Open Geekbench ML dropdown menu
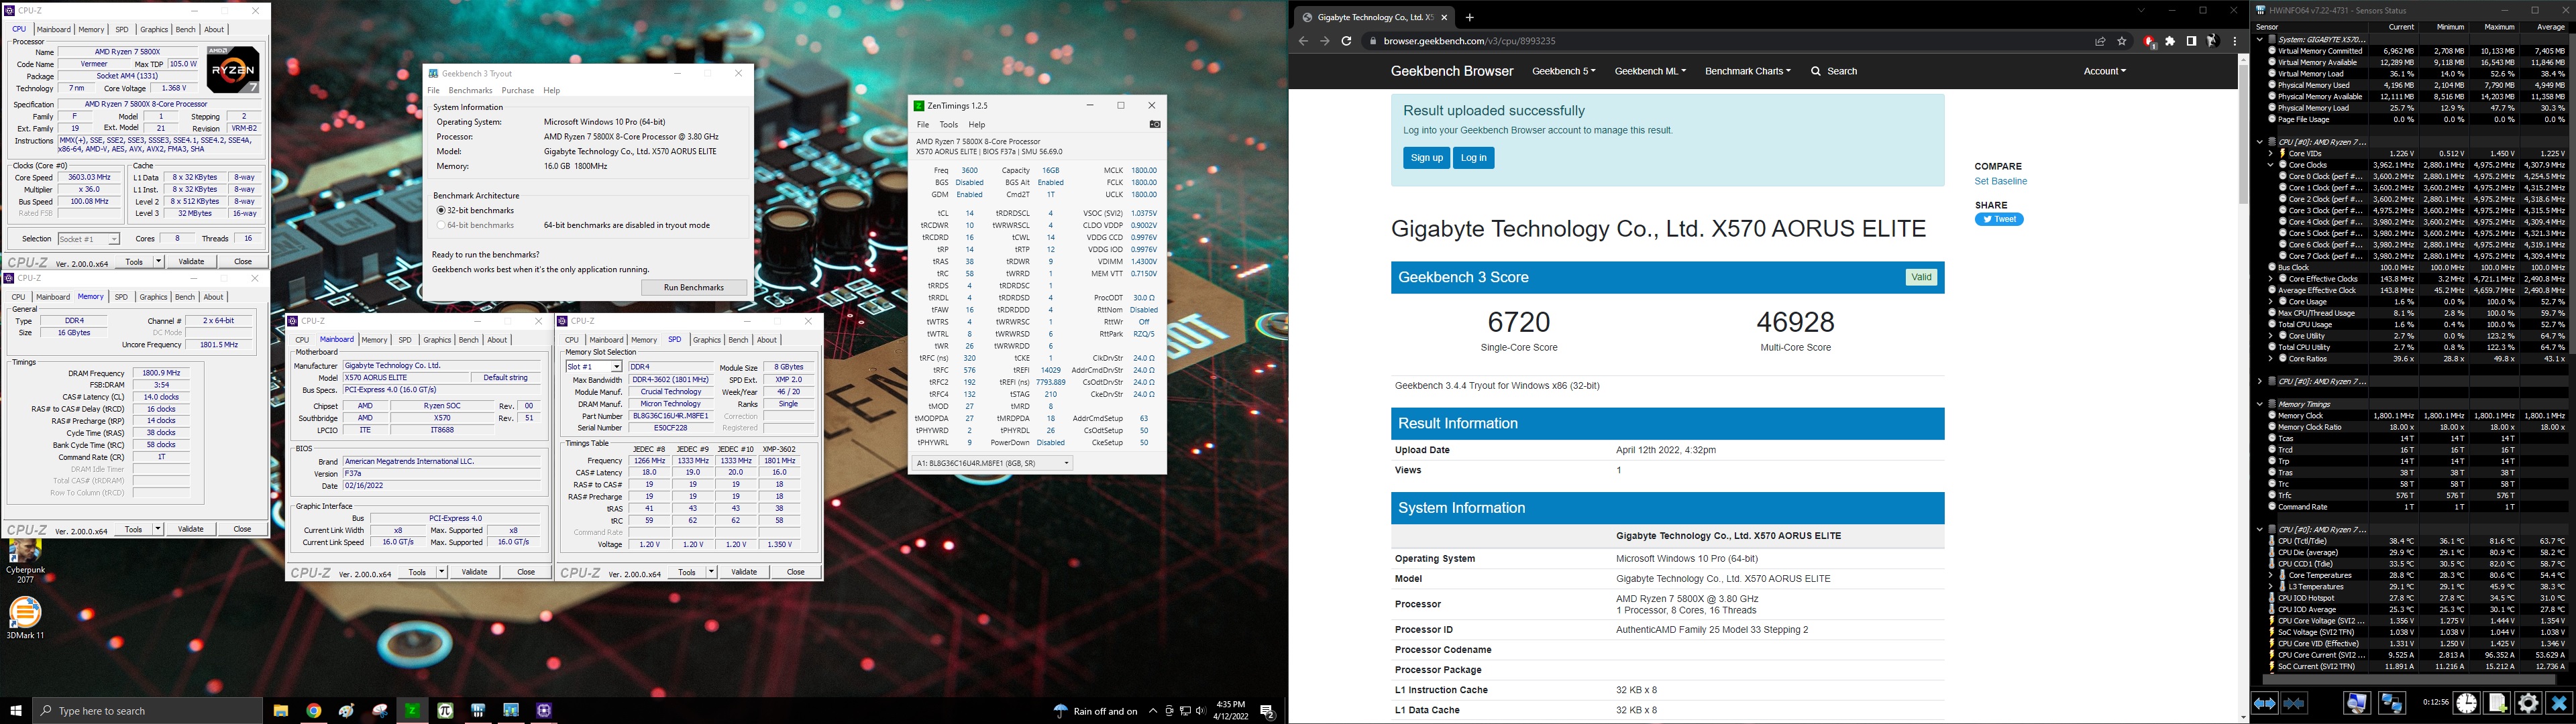This screenshot has height=724, width=2576. [1650, 71]
